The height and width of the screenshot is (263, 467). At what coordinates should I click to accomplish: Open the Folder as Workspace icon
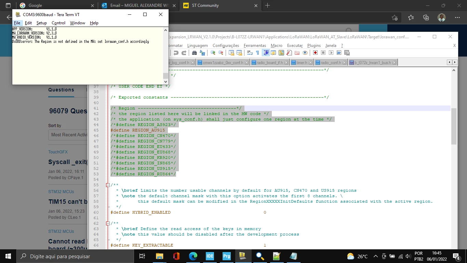point(297,53)
